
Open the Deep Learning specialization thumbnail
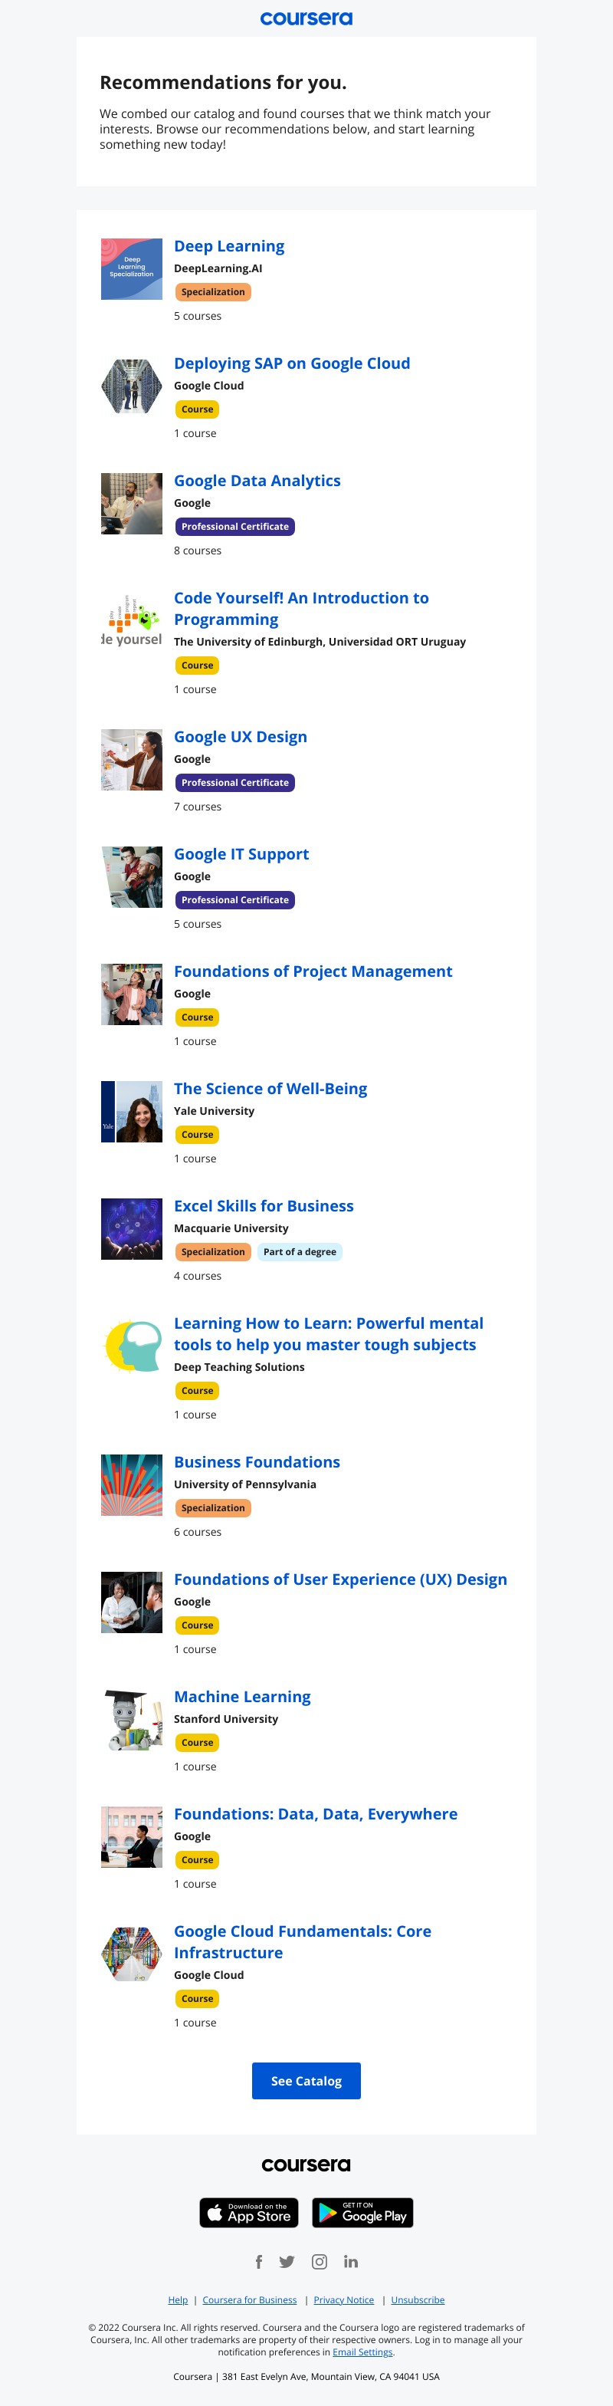pyautogui.click(x=132, y=269)
